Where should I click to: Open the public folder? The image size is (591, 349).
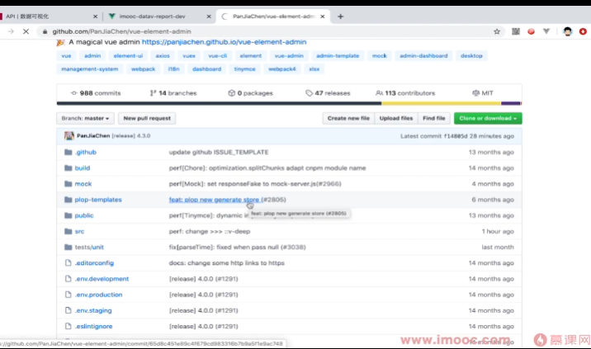(83, 215)
